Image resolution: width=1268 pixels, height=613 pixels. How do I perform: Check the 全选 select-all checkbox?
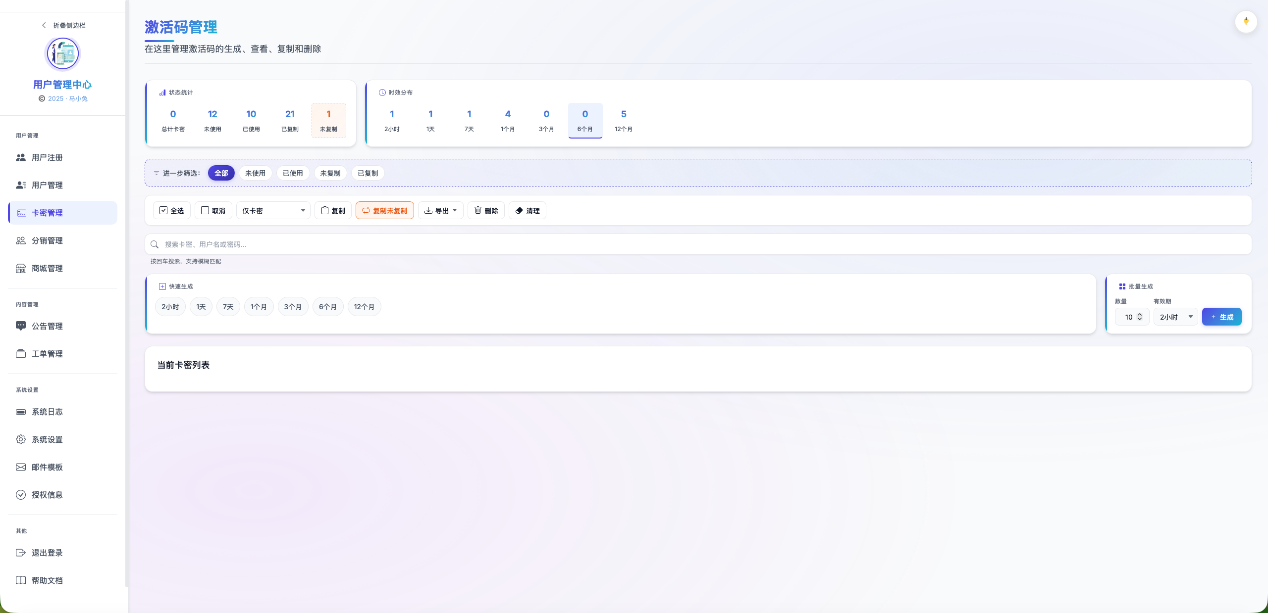pos(171,211)
